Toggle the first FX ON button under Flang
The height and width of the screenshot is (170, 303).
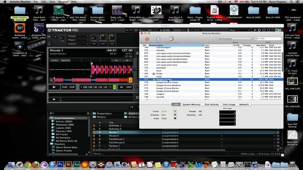[x=94, y=44]
